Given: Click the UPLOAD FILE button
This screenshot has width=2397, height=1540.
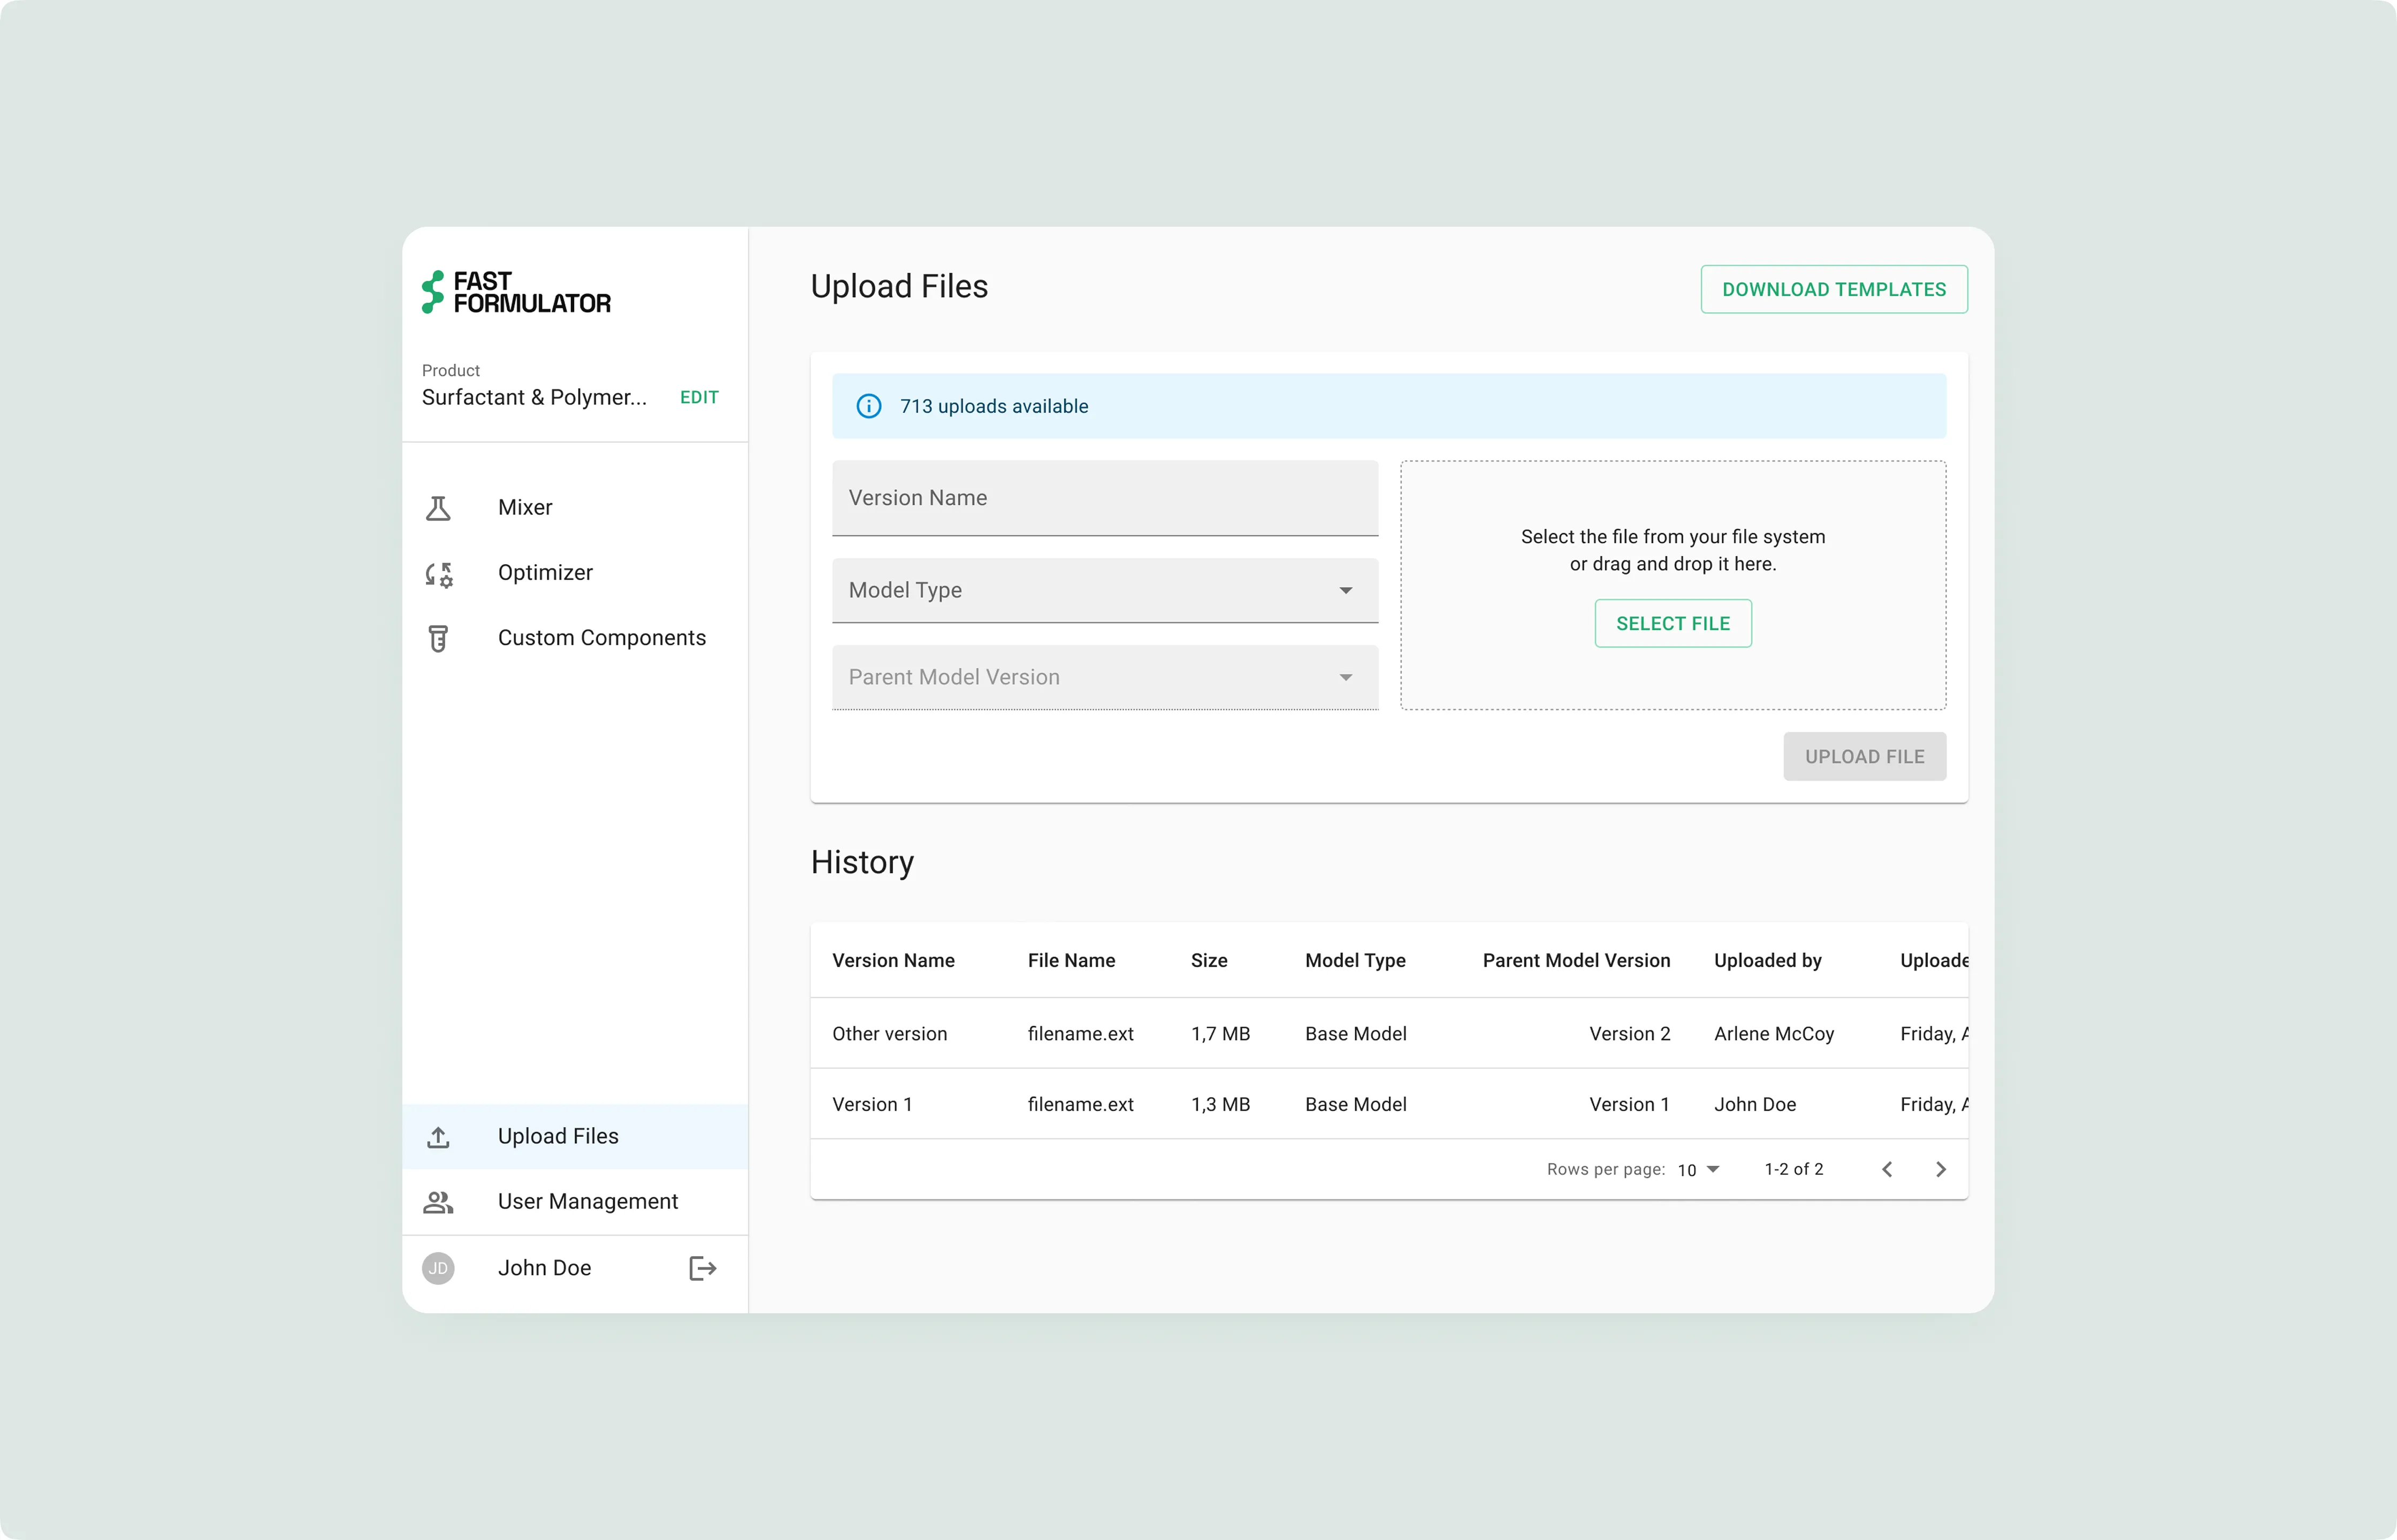Looking at the screenshot, I should click(x=1864, y=756).
